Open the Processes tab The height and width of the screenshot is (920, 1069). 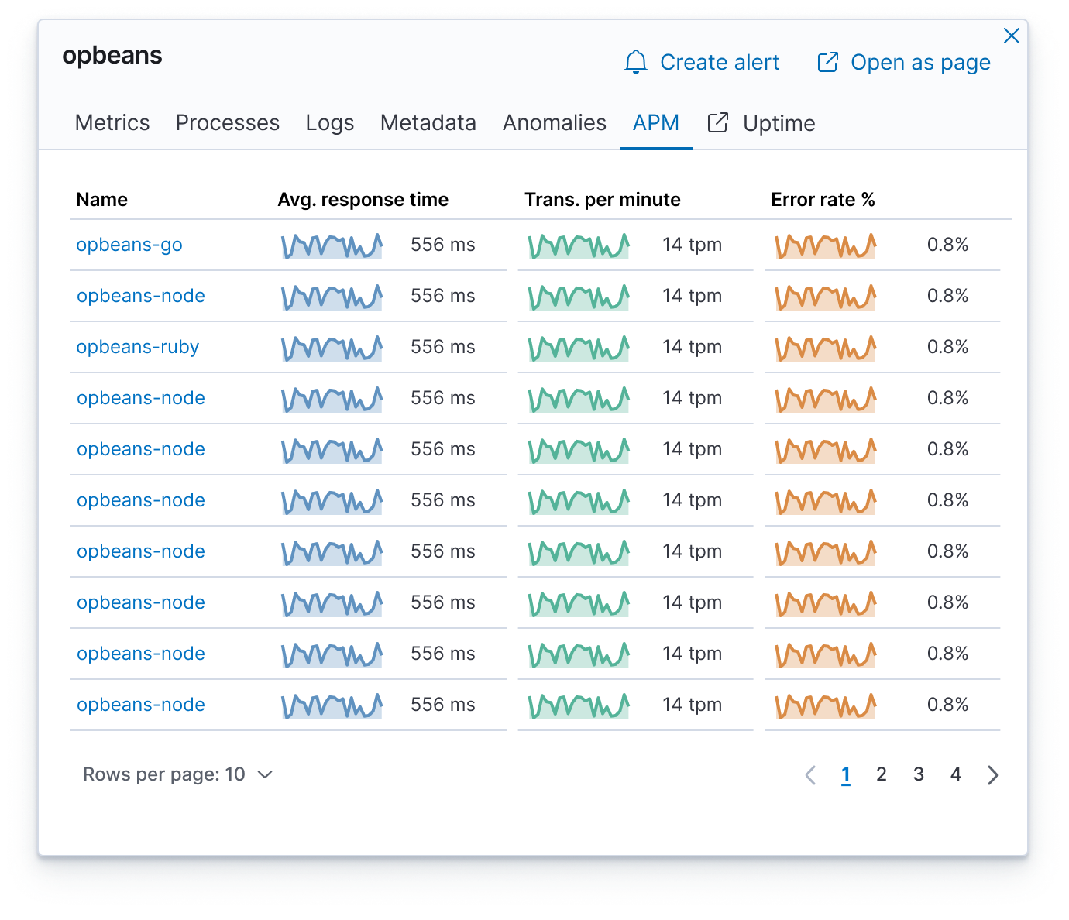click(x=227, y=122)
